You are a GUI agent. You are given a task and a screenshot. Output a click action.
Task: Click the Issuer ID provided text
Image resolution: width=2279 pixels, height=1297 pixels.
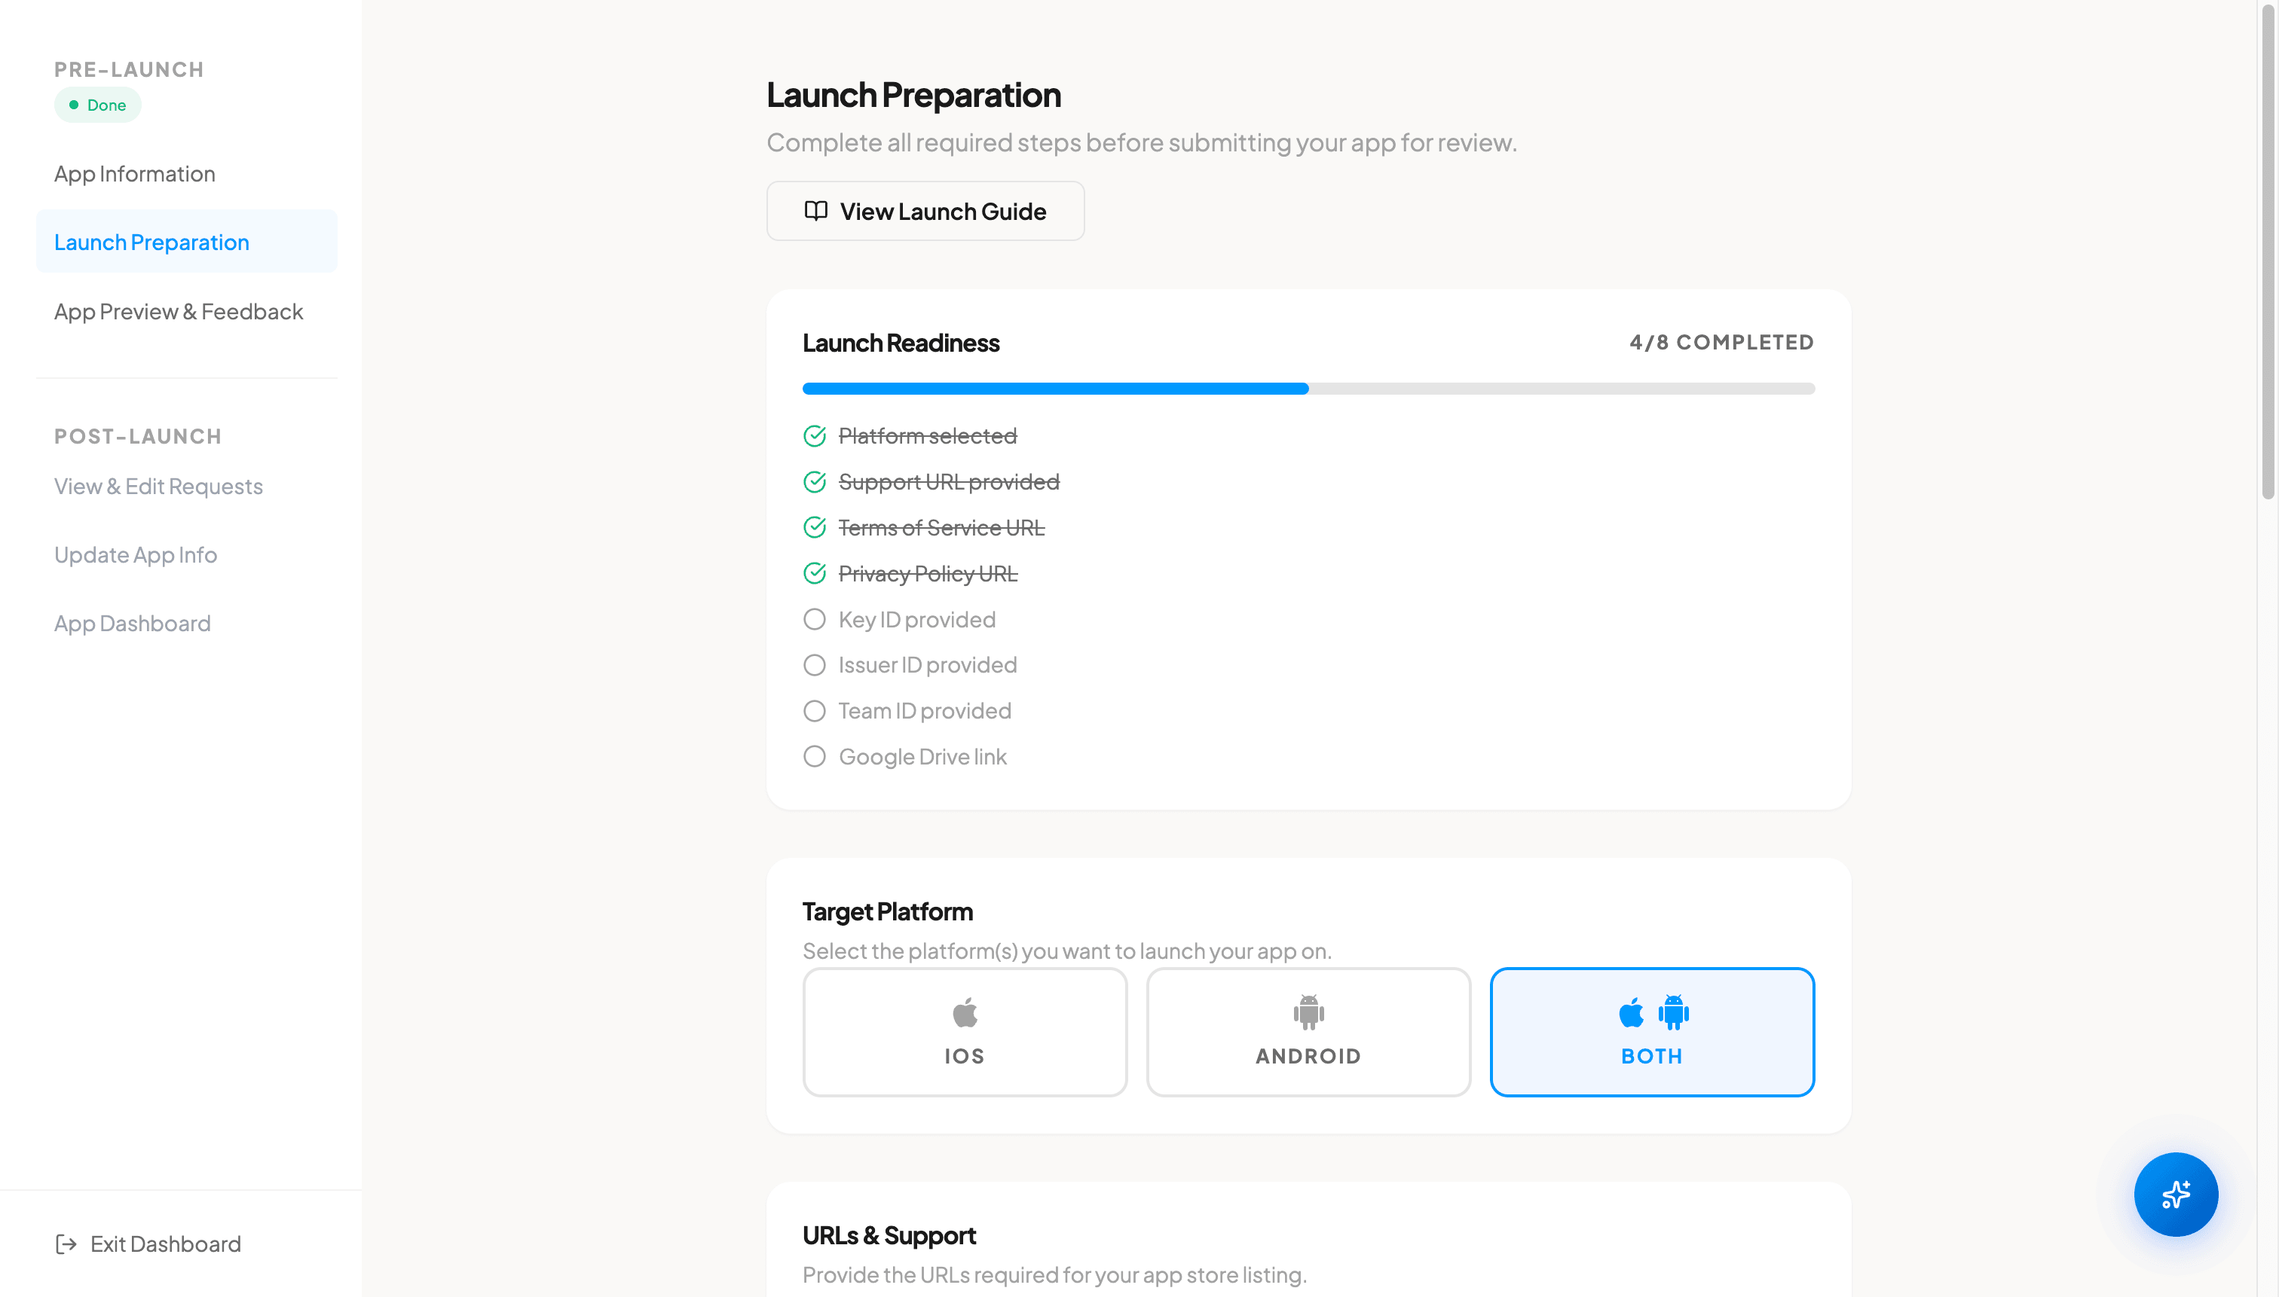pos(928,664)
